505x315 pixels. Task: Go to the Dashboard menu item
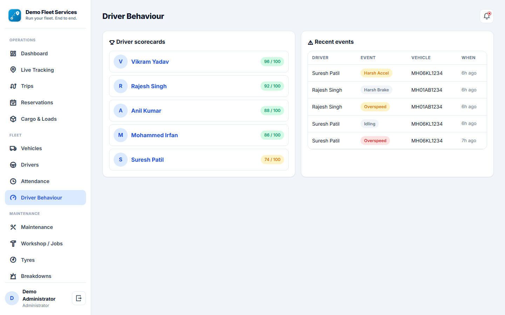tap(45, 54)
